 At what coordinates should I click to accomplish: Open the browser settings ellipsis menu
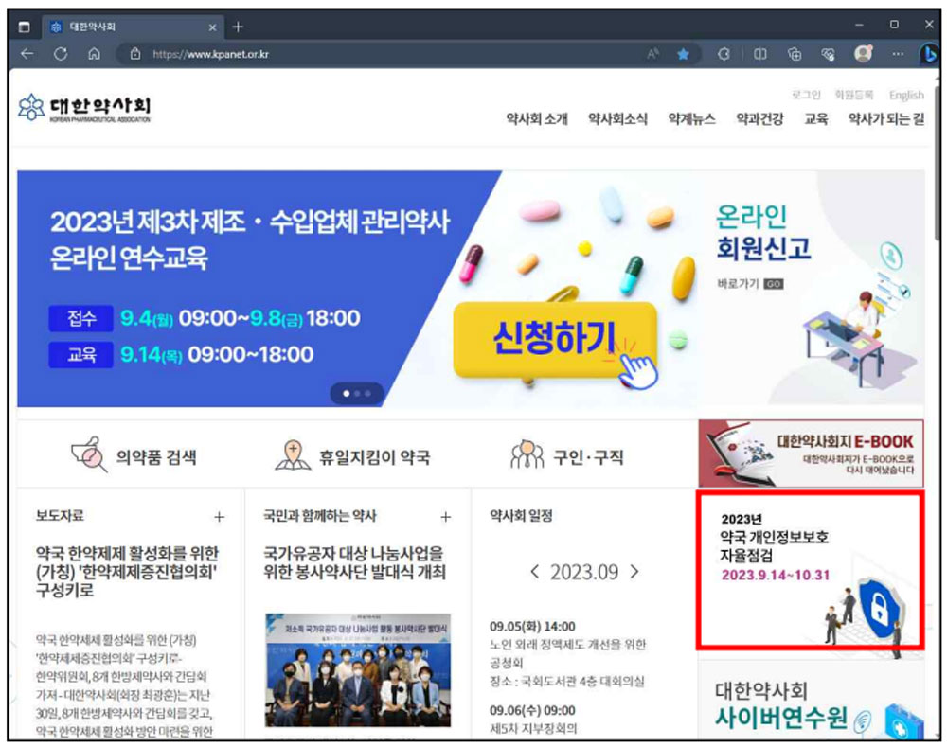click(898, 54)
